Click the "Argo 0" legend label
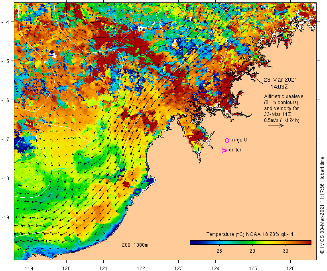The height and width of the screenshot is (271, 327). (x=239, y=140)
